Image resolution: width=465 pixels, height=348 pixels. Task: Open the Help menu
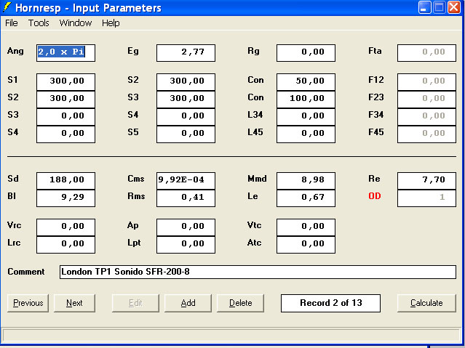[x=111, y=23]
